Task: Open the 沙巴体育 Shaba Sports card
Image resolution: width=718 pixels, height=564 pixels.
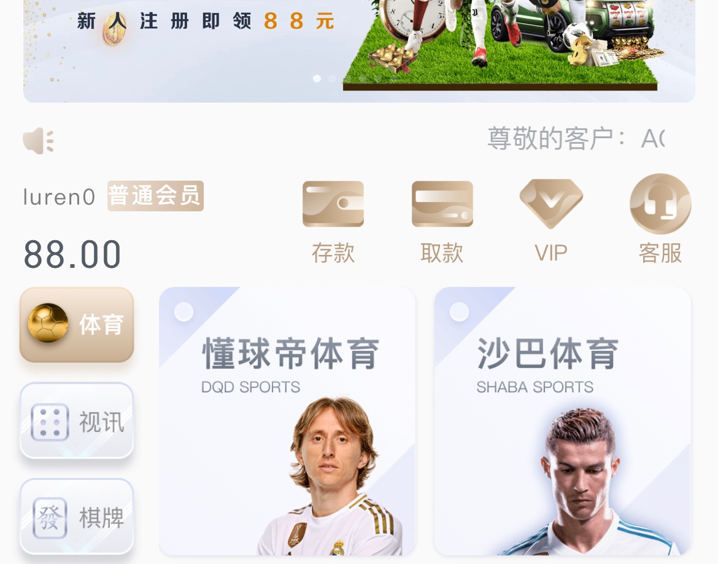Action: [562, 421]
